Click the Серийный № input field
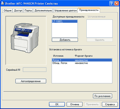Viewport: 120px width, 109px height. (x=35, y=70)
